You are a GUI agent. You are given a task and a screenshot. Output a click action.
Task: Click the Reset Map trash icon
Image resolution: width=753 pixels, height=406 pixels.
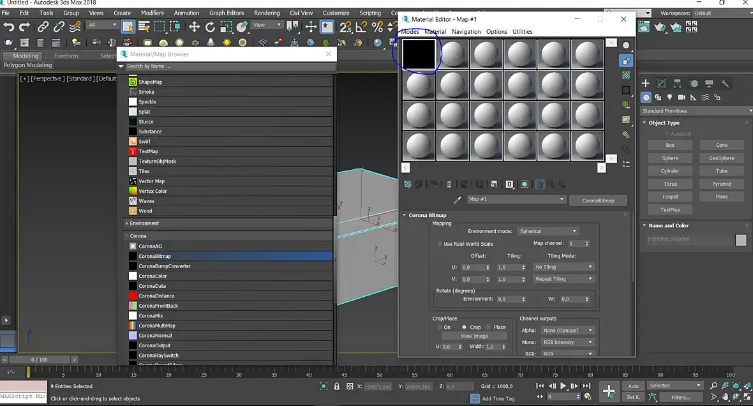point(449,184)
